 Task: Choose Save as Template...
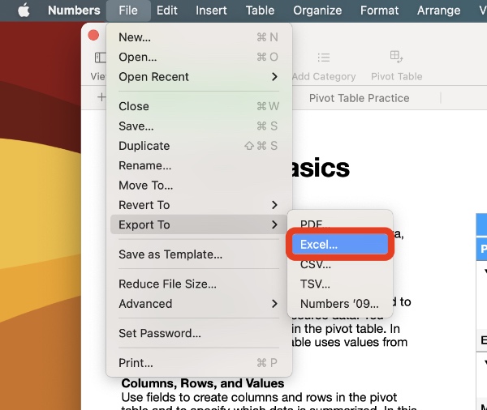click(x=199, y=254)
